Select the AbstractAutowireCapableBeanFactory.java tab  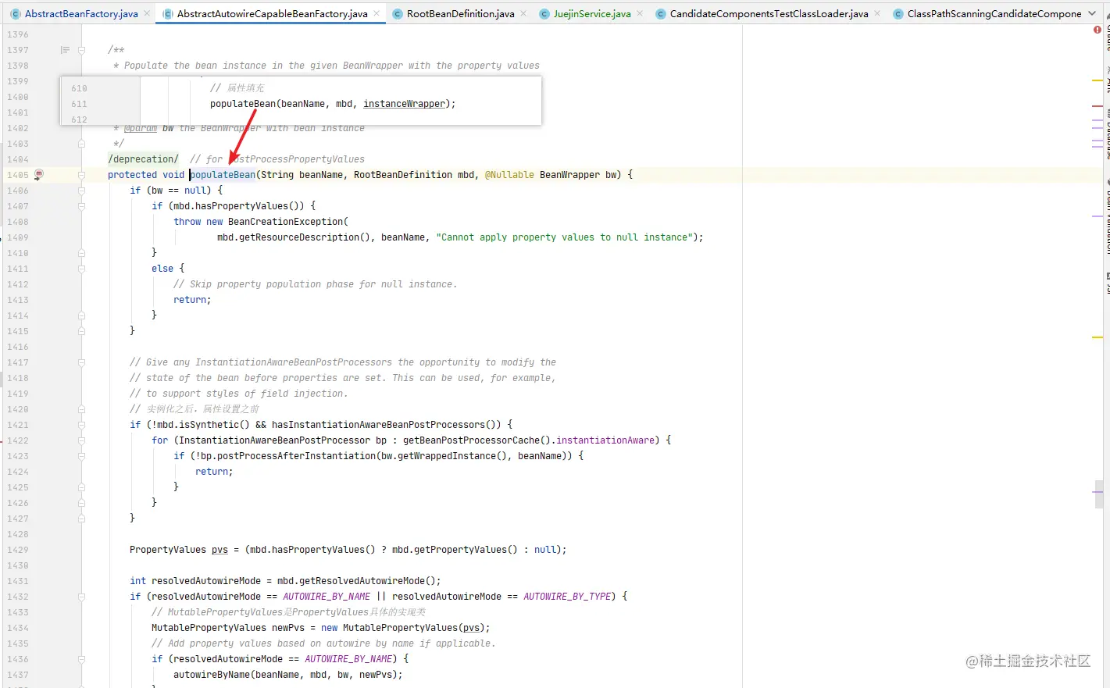point(272,14)
